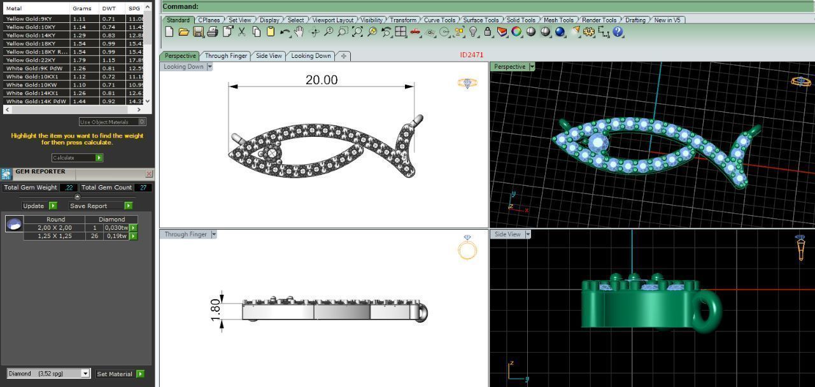Click the green arrow on 1,25 X 1,25 row

pos(133,236)
